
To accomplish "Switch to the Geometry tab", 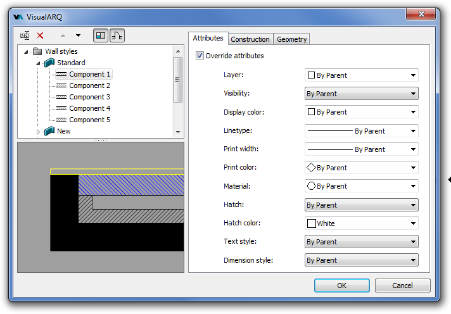I will point(291,39).
